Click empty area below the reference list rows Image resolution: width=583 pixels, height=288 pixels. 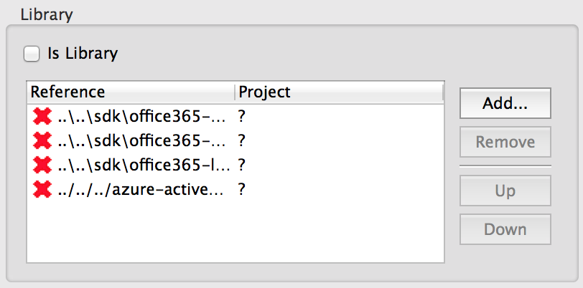pos(235,232)
